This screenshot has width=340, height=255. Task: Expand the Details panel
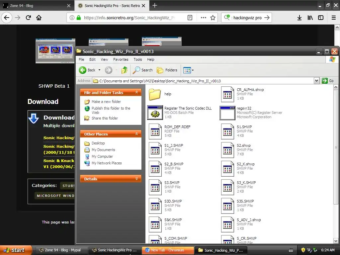coord(136,179)
